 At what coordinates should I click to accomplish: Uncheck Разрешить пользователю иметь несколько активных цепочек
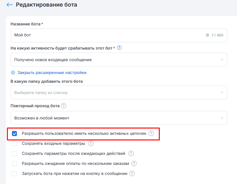coord(14,134)
